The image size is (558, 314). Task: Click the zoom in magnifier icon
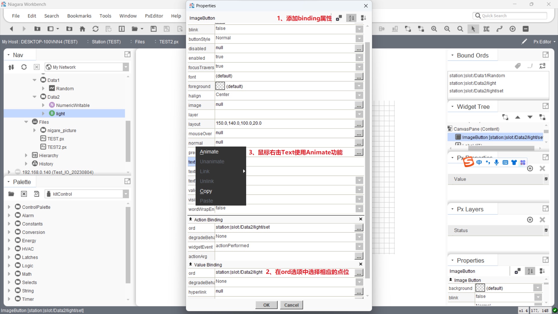pos(434,29)
